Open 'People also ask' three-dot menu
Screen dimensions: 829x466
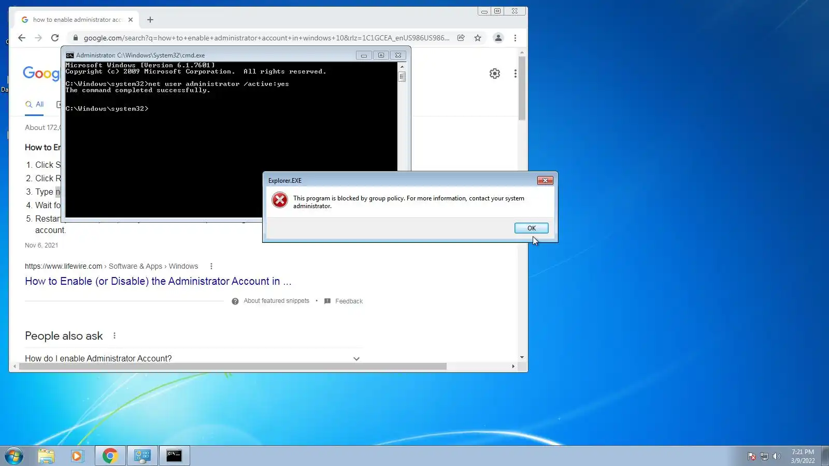[x=115, y=336]
